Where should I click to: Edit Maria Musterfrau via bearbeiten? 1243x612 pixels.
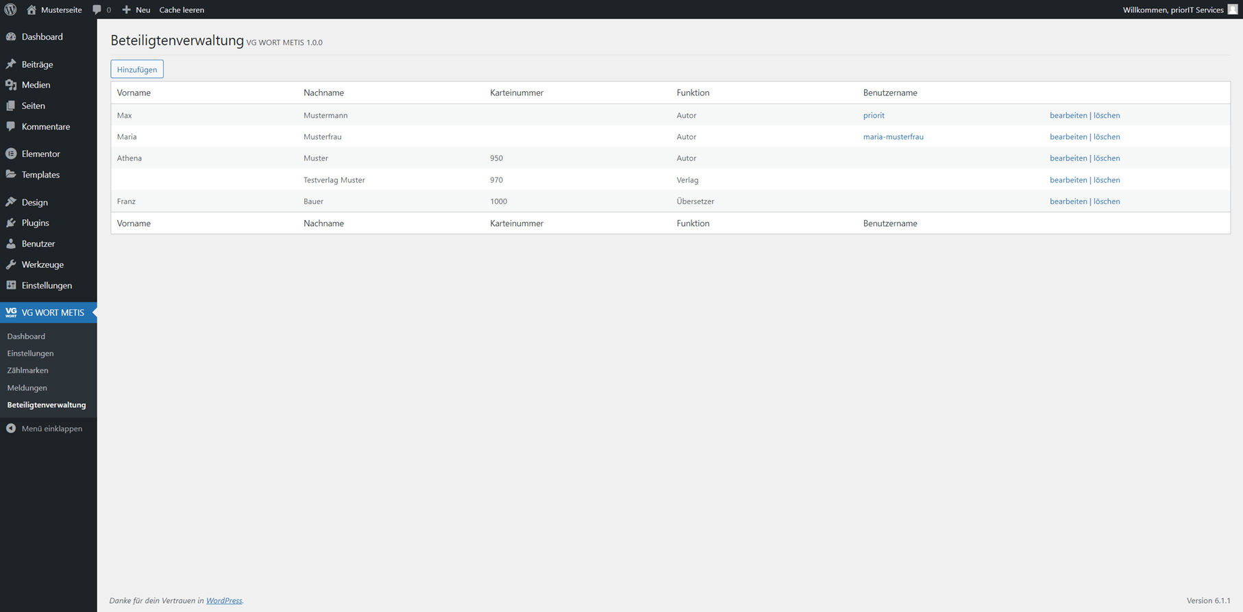tap(1068, 137)
